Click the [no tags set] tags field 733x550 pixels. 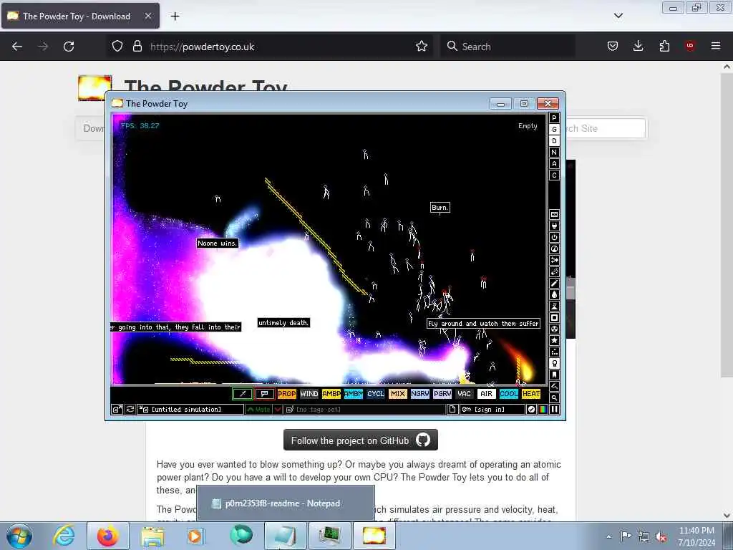click(x=364, y=409)
